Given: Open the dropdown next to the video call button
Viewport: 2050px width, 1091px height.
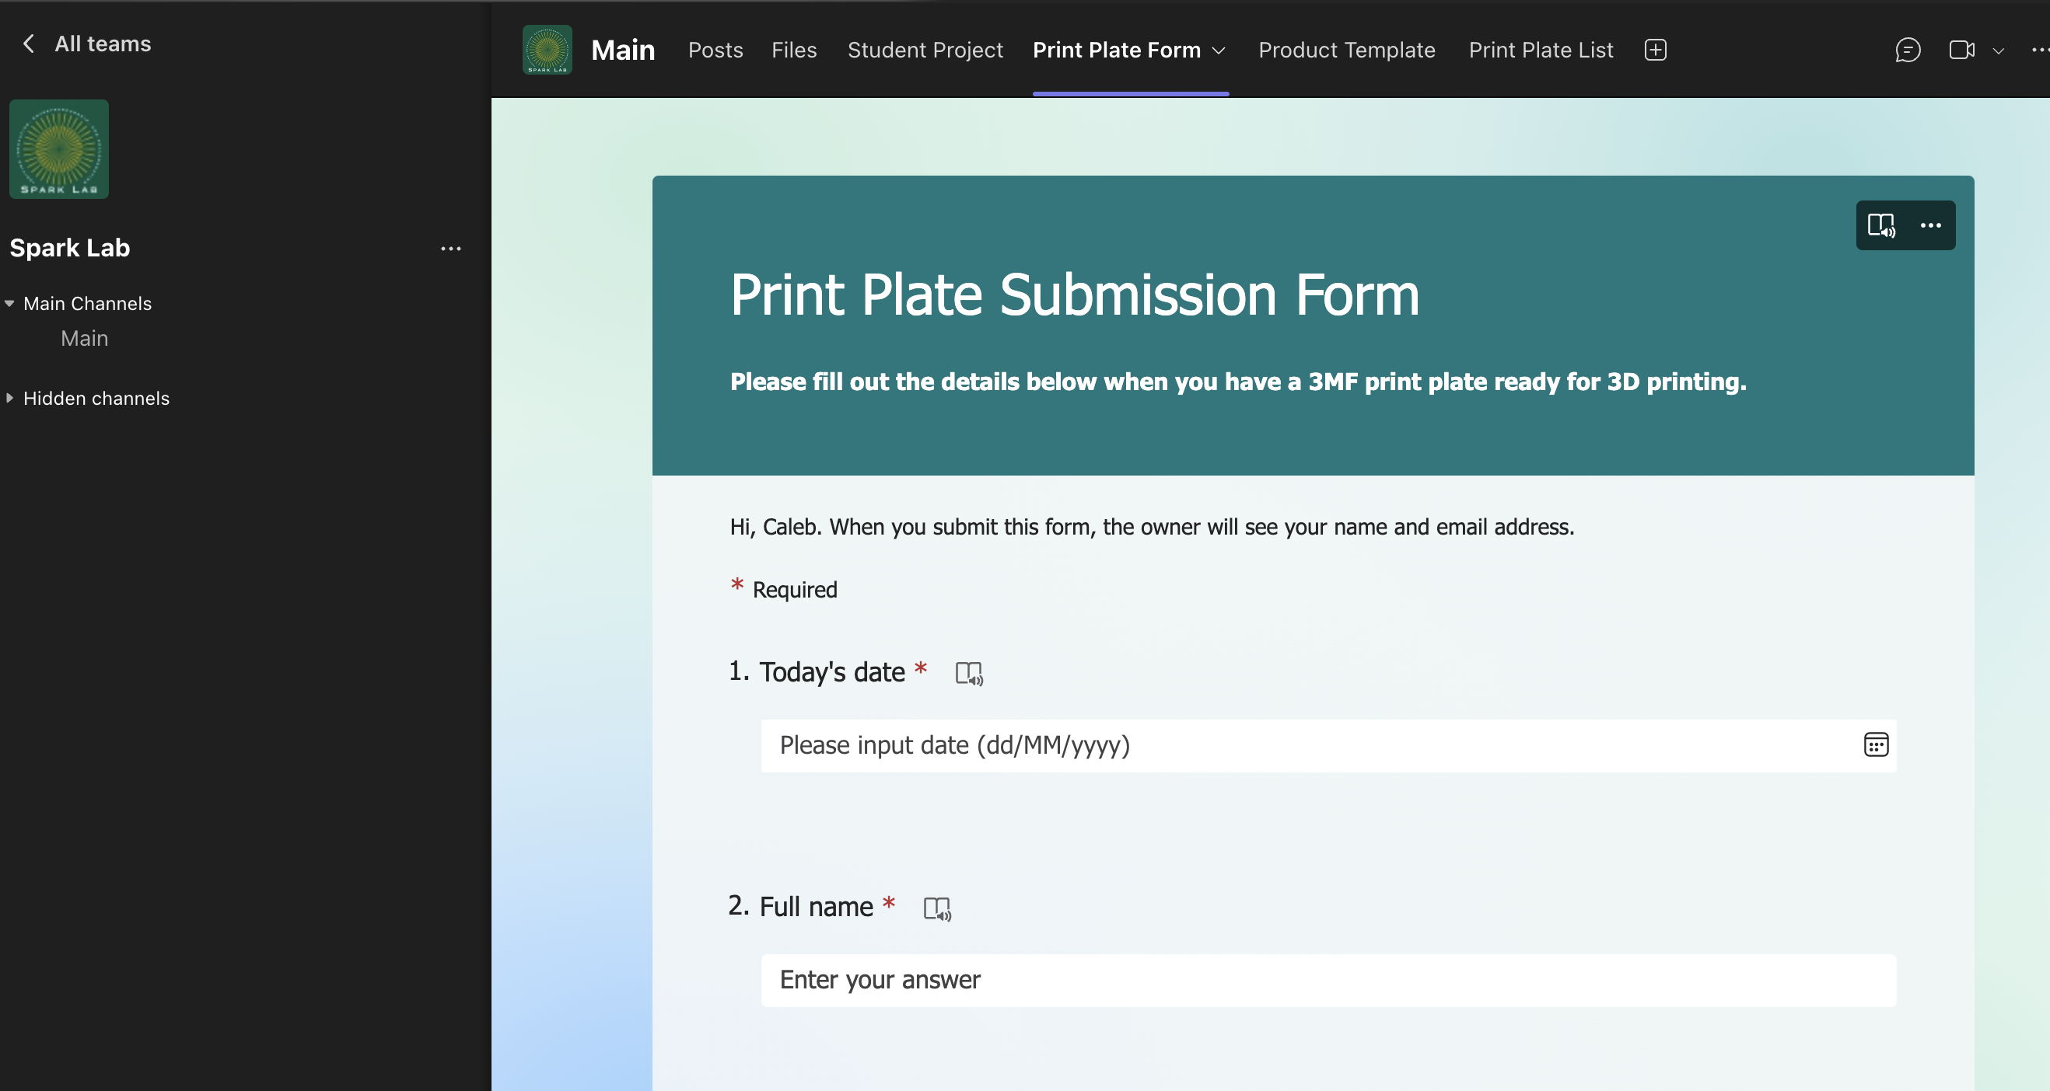Looking at the screenshot, I should coord(1999,49).
